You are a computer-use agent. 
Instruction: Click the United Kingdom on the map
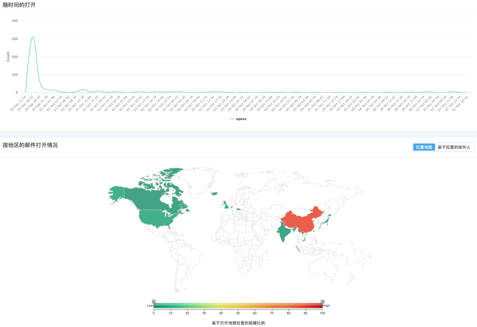coord(226,204)
